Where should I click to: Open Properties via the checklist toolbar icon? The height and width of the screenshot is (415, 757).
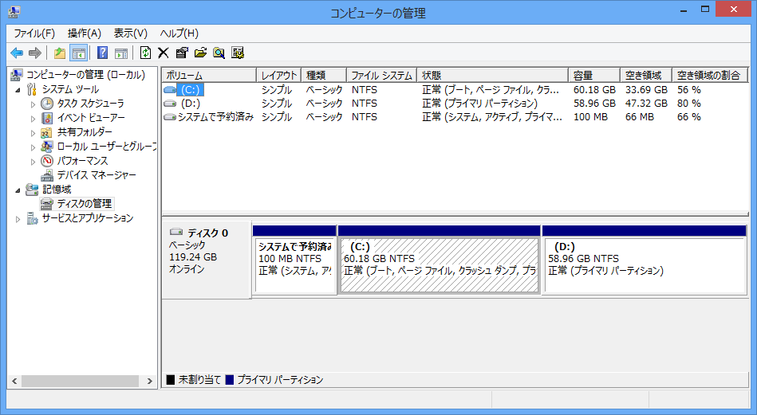(182, 53)
